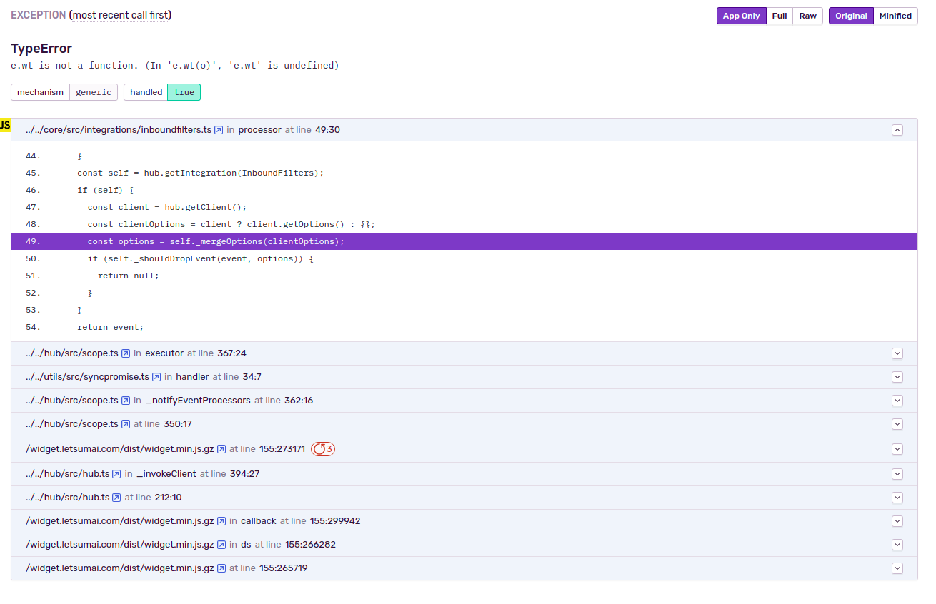The width and height of the screenshot is (936, 604).
Task: Select the Original source view
Action: [x=851, y=16]
